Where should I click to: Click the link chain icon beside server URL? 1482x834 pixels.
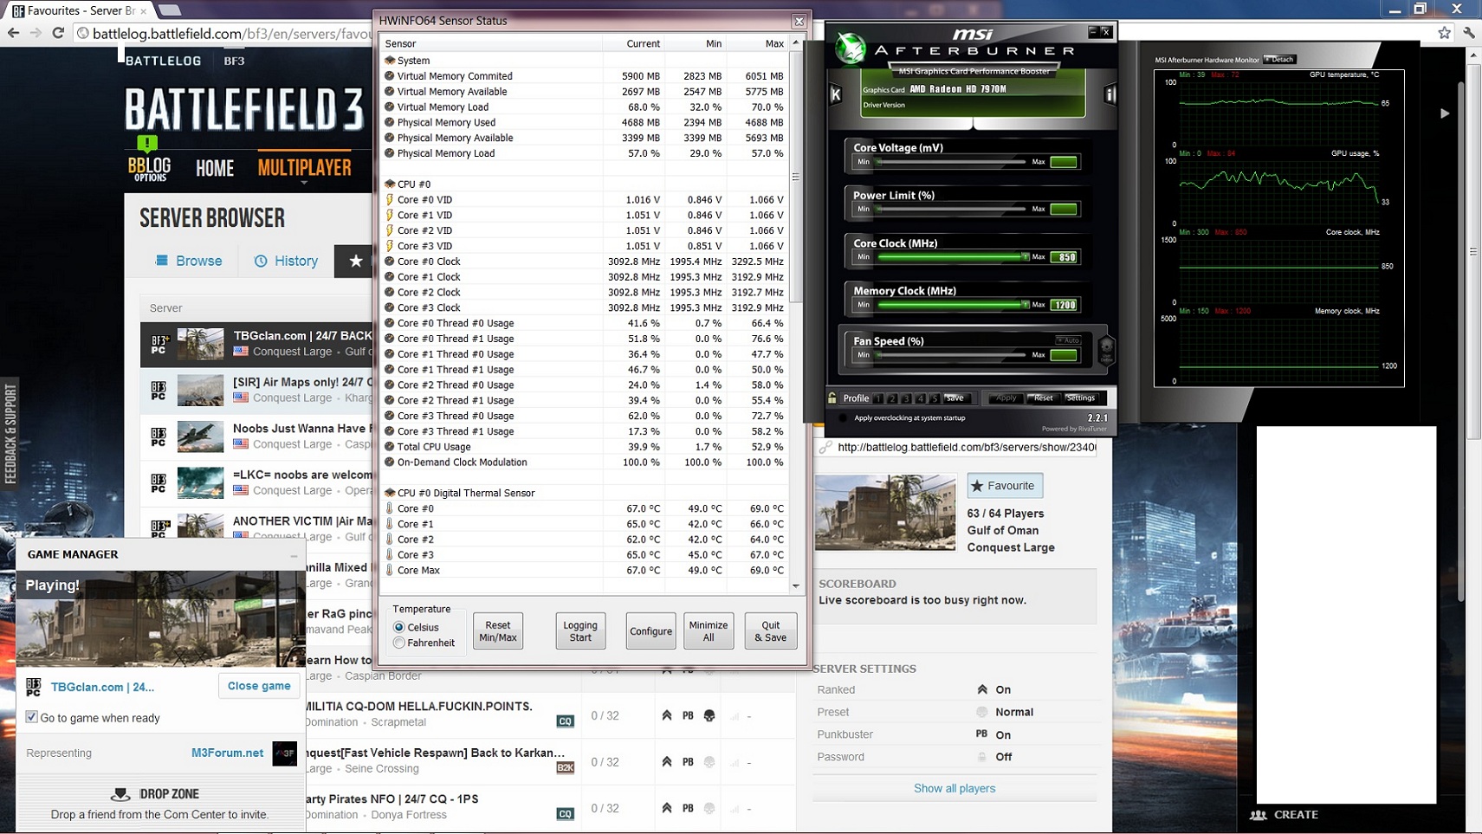click(x=825, y=447)
